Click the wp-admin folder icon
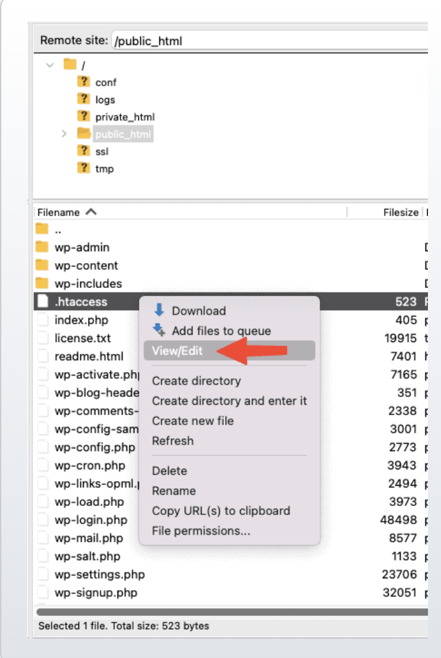The width and height of the screenshot is (441, 658). click(42, 247)
